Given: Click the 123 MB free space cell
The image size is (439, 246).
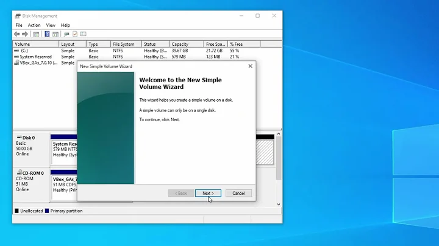Looking at the screenshot, I should [213, 57].
